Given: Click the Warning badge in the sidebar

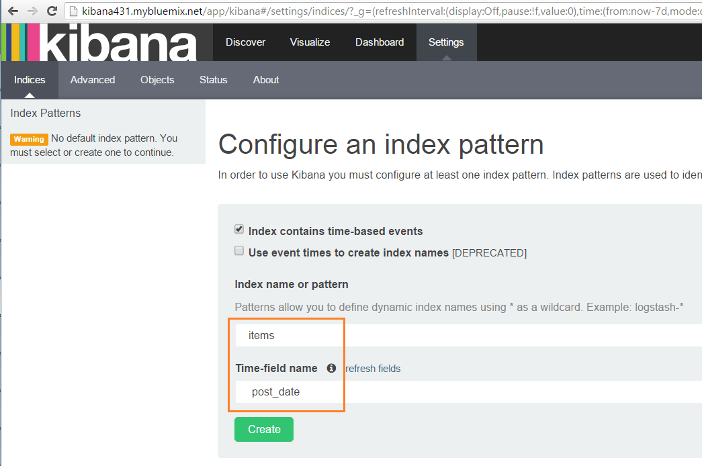Looking at the screenshot, I should [x=29, y=139].
